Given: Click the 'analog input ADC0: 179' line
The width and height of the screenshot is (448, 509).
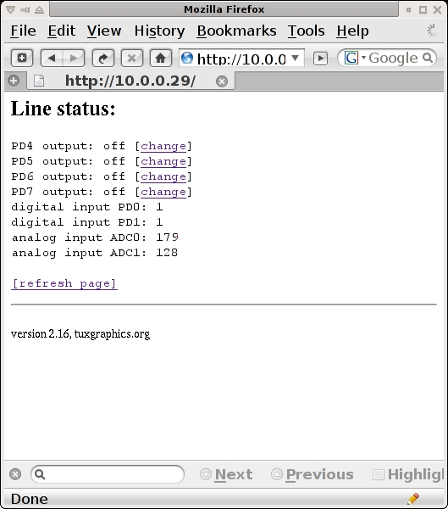Looking at the screenshot, I should (95, 238).
